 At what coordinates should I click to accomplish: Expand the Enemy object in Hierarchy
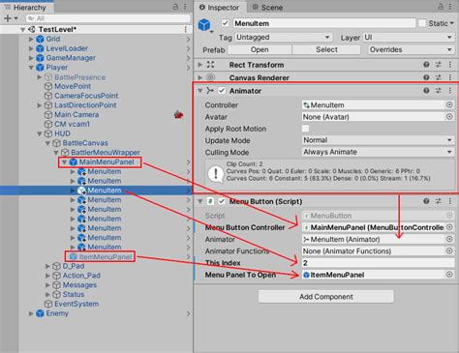coord(31,313)
